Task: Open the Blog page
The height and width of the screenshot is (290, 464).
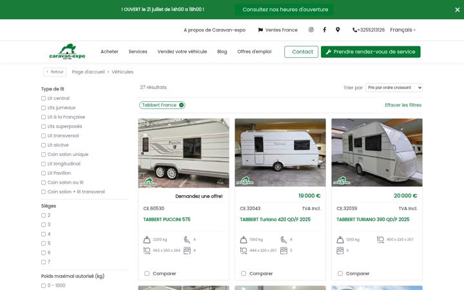Action: (x=222, y=52)
